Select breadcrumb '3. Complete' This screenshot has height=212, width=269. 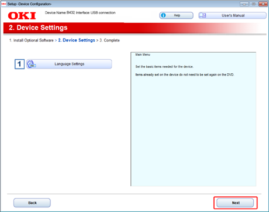pyautogui.click(x=109, y=40)
